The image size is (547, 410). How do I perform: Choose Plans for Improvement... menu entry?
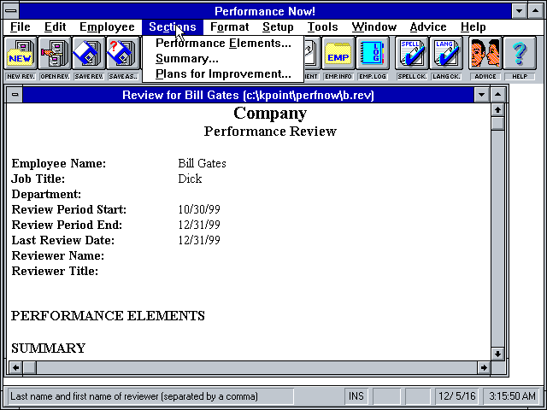click(223, 74)
